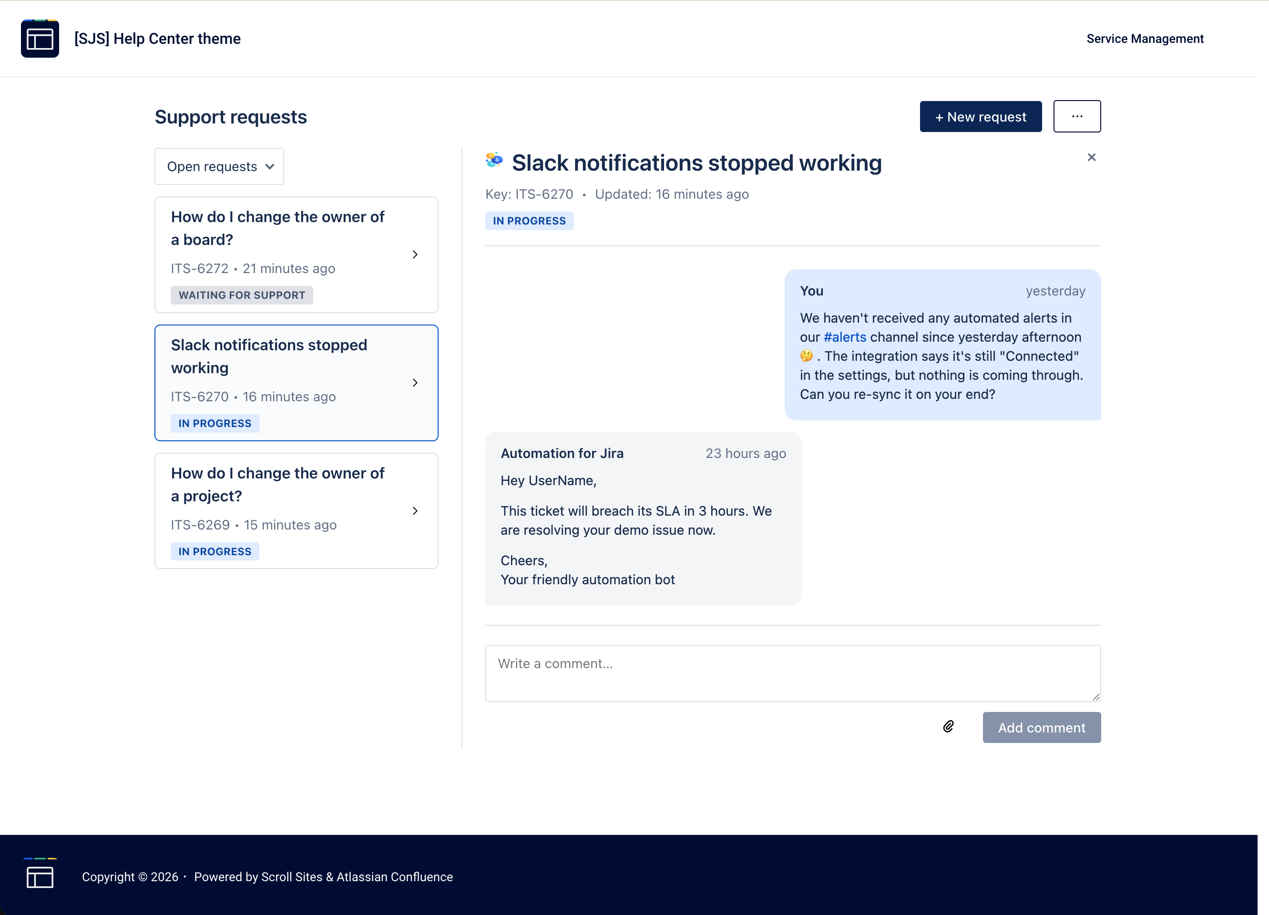Click the [SJS] Help Center theme title

click(x=157, y=39)
